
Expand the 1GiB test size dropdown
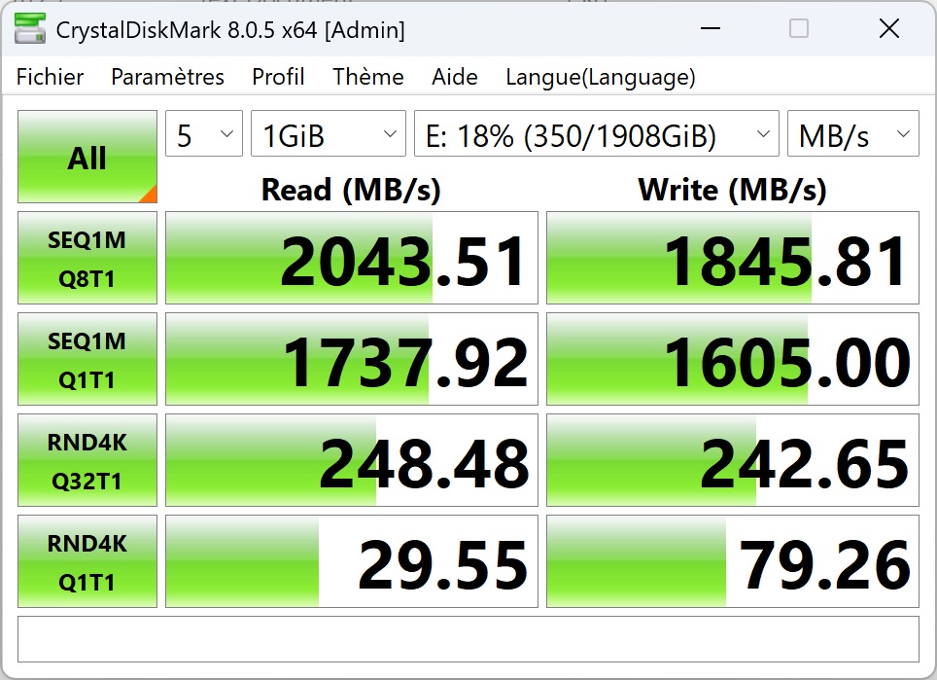pyautogui.click(x=329, y=135)
